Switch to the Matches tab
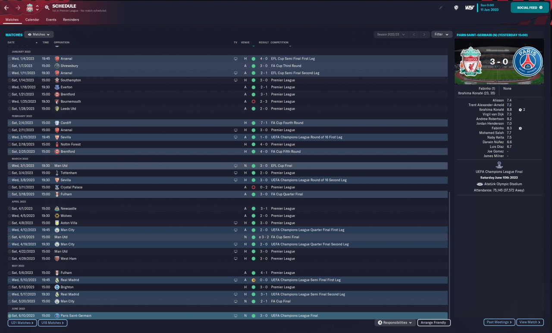This screenshot has width=552, height=333. click(x=12, y=20)
